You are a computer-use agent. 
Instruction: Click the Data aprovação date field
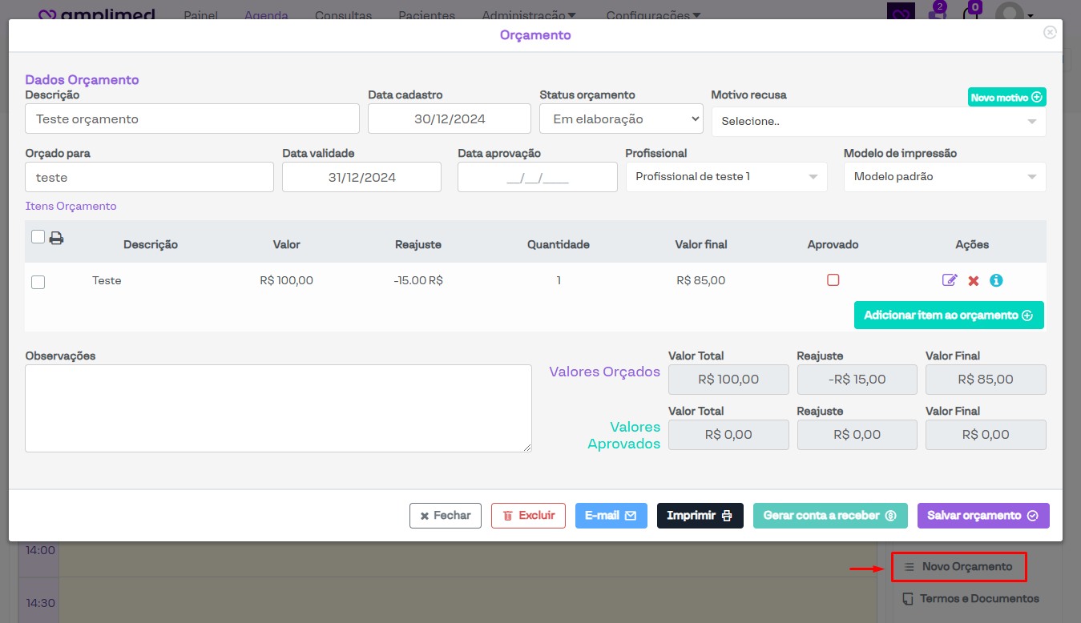click(x=537, y=178)
